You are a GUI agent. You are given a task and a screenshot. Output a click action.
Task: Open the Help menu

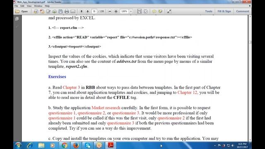(47, 6)
